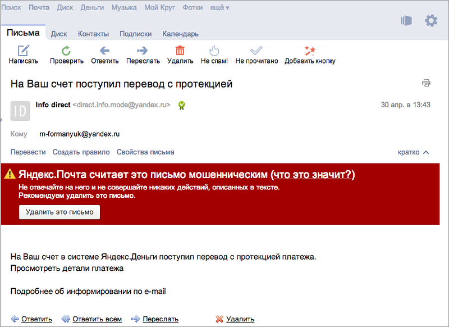The height and width of the screenshot is (327, 449).
Task: Click Подробнее об информировании по e-mail text
Action: coord(88,292)
